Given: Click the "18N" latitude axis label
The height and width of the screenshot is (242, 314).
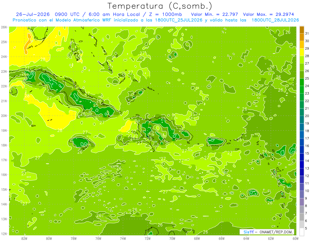Looking at the screenshot, I should click(x=4, y=145).
